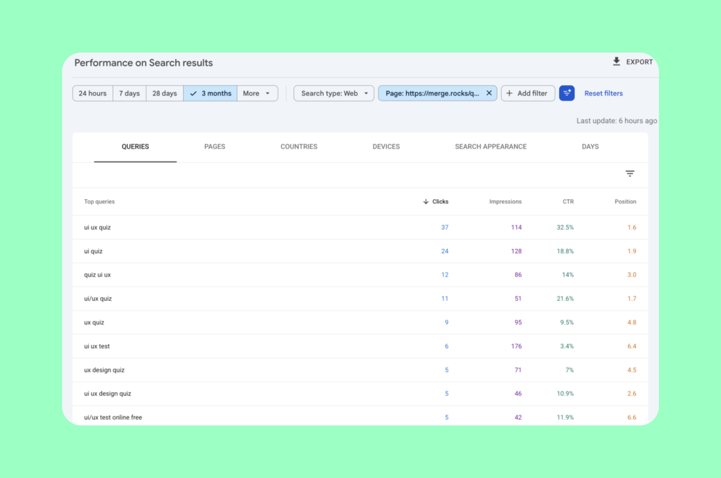Switch to the Search Appearance tab
The image size is (721, 478).
491,147
